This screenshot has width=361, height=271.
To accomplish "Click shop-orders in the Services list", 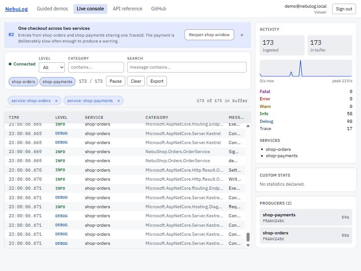I will [x=278, y=150].
